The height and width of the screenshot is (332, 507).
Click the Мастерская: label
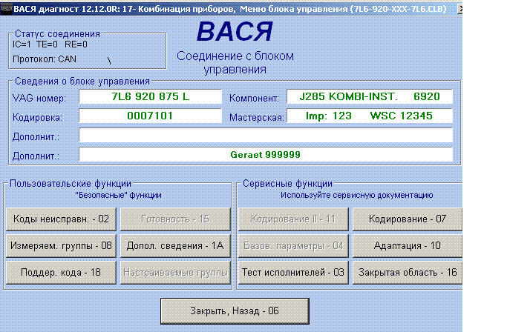pyautogui.click(x=257, y=118)
